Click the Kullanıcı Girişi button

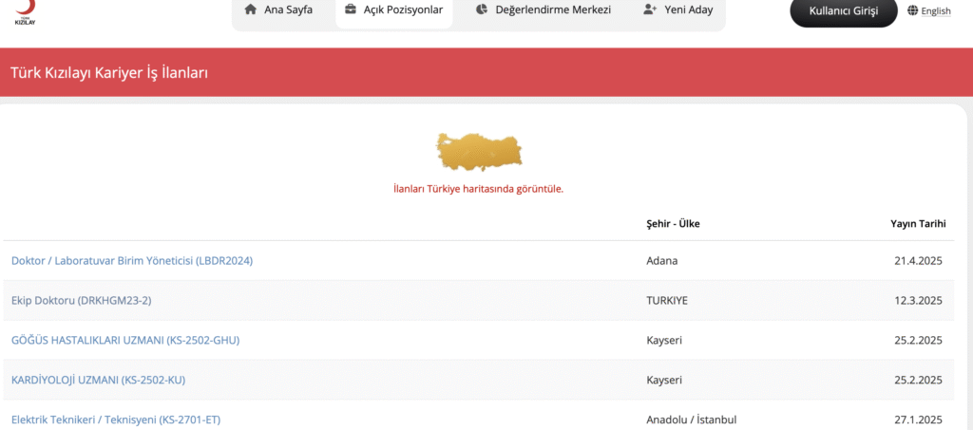(844, 10)
